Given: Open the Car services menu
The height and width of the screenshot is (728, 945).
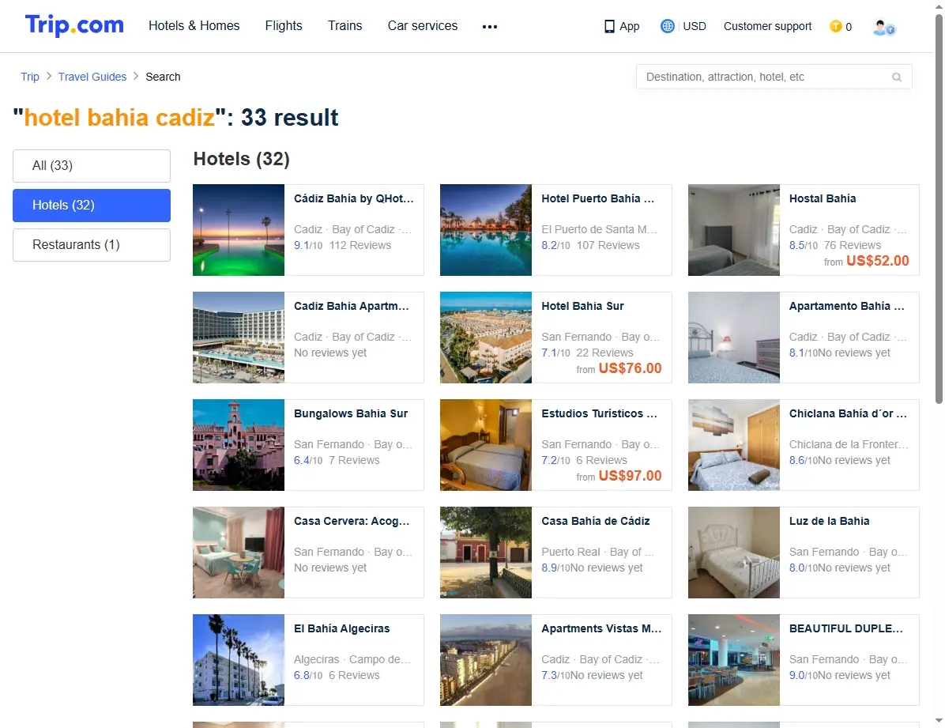Looking at the screenshot, I should pyautogui.click(x=423, y=26).
